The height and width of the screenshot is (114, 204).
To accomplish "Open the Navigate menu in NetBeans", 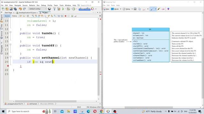I will (x=18, y=5).
